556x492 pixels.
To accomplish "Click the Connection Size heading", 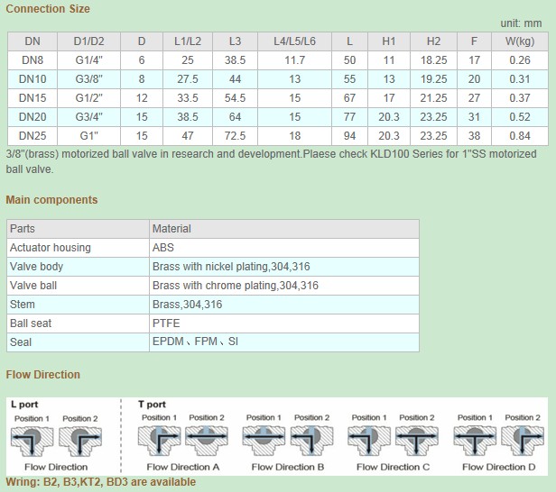I will tap(48, 9).
